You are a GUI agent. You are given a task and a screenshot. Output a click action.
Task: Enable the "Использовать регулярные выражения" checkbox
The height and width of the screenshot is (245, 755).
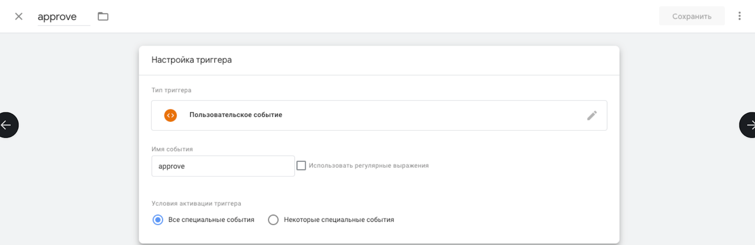click(301, 166)
